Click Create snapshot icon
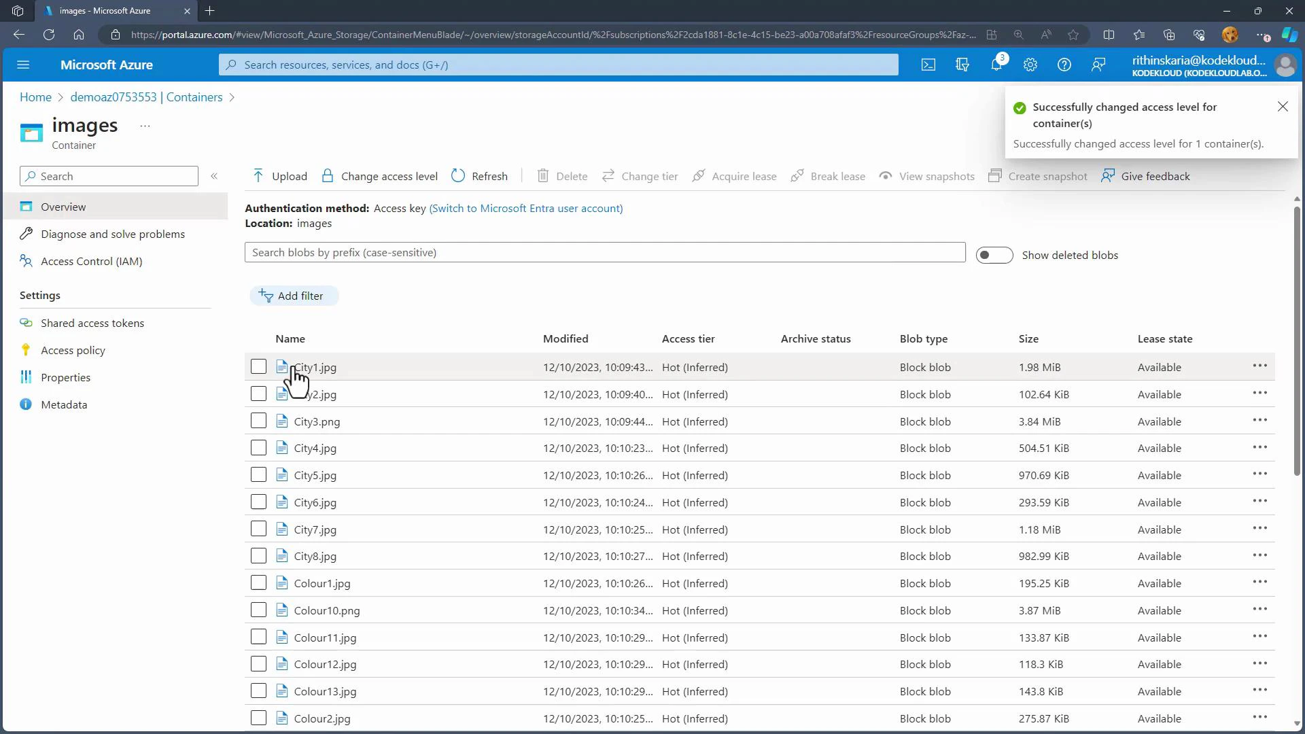The width and height of the screenshot is (1305, 734). click(995, 175)
